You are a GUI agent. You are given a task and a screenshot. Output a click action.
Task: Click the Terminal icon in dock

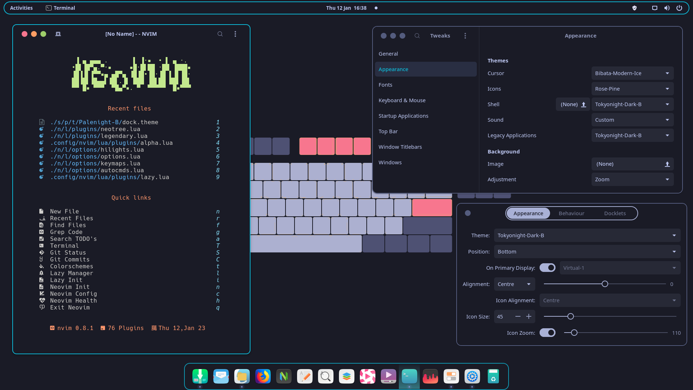(x=409, y=376)
